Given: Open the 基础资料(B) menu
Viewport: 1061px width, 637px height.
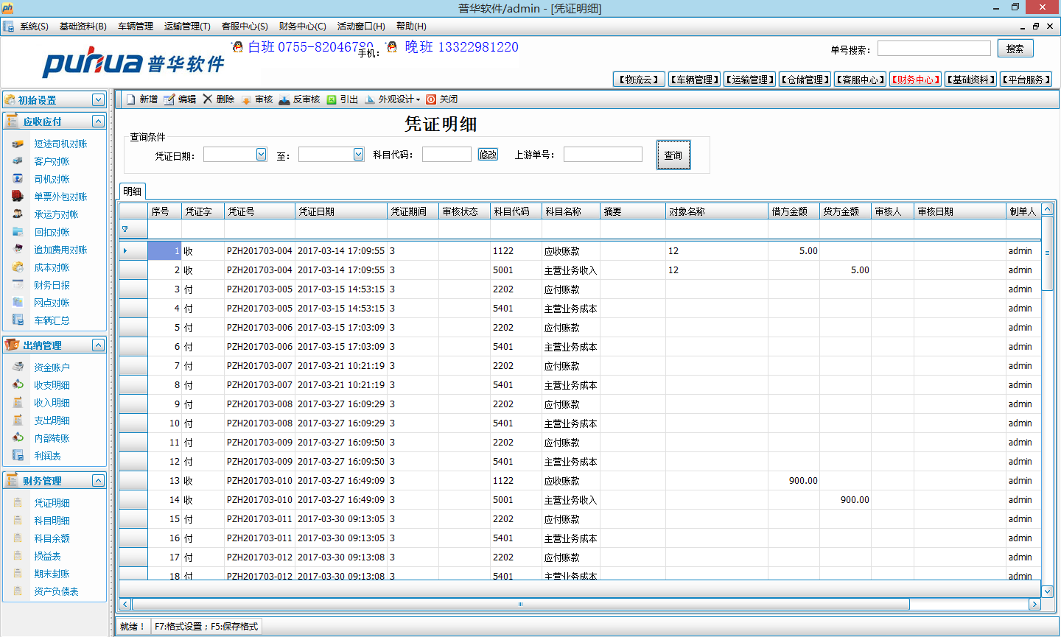Looking at the screenshot, I should tap(83, 27).
